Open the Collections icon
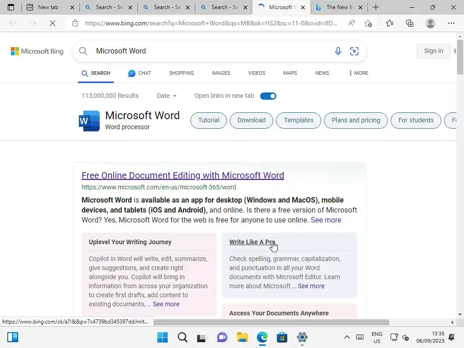The width and height of the screenshot is (464, 348). tap(410, 23)
